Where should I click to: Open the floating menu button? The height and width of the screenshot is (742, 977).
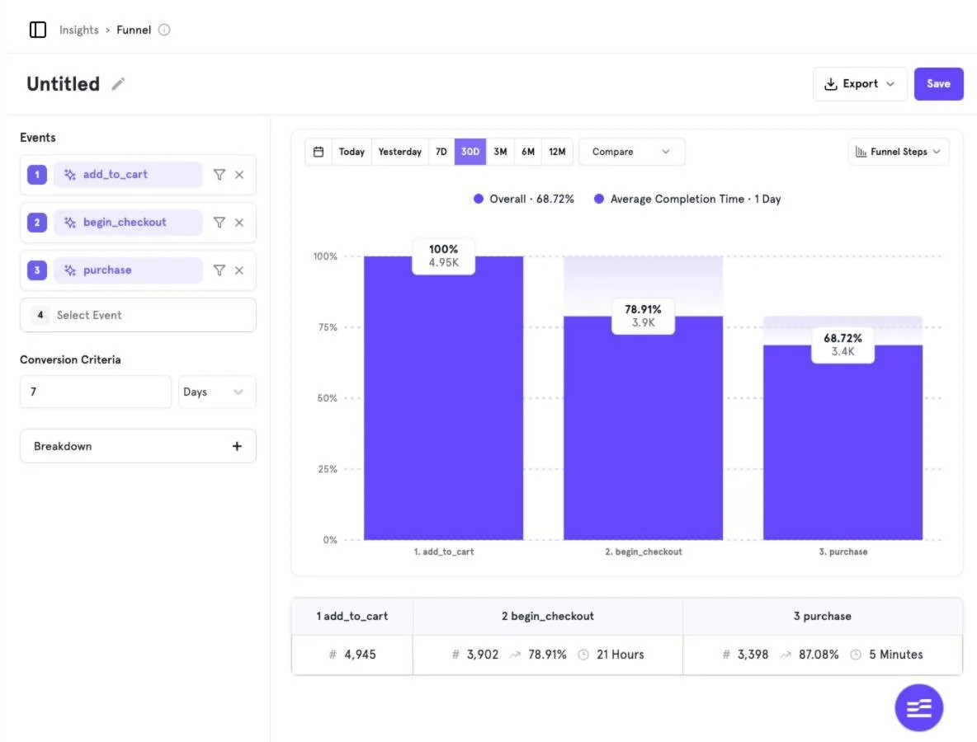click(918, 707)
